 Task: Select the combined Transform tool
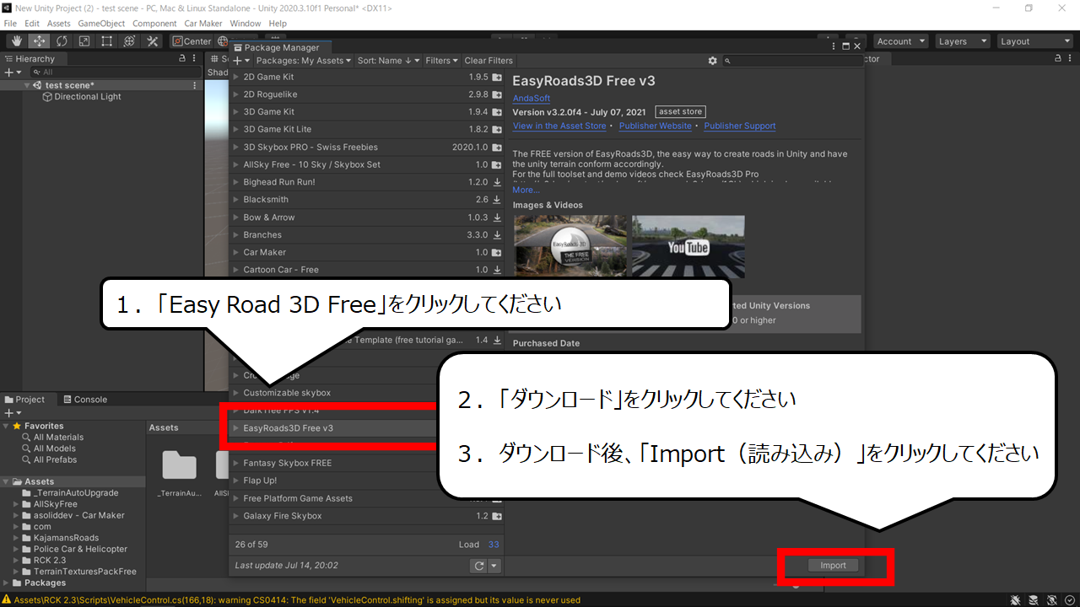130,41
